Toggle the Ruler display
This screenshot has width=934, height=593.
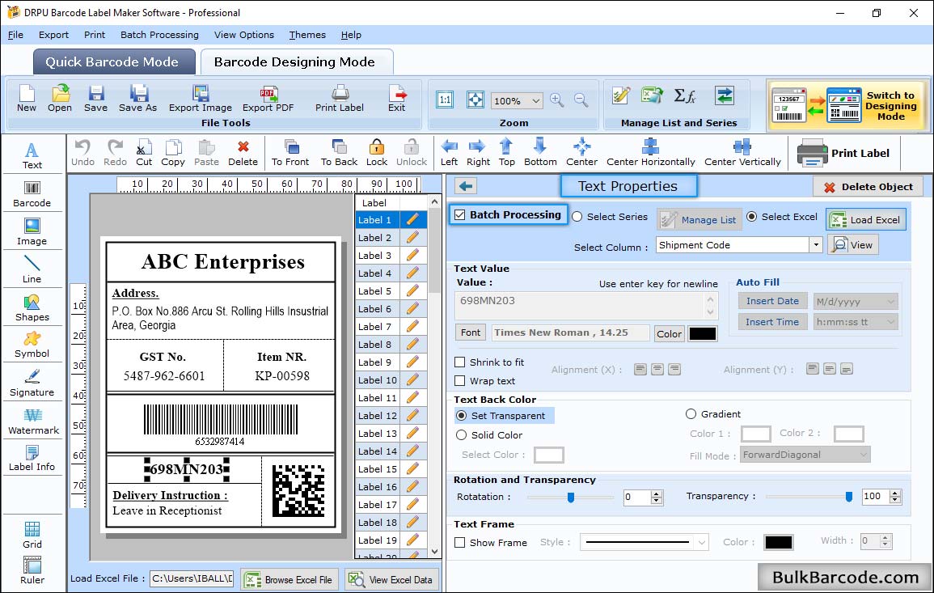[x=32, y=570]
